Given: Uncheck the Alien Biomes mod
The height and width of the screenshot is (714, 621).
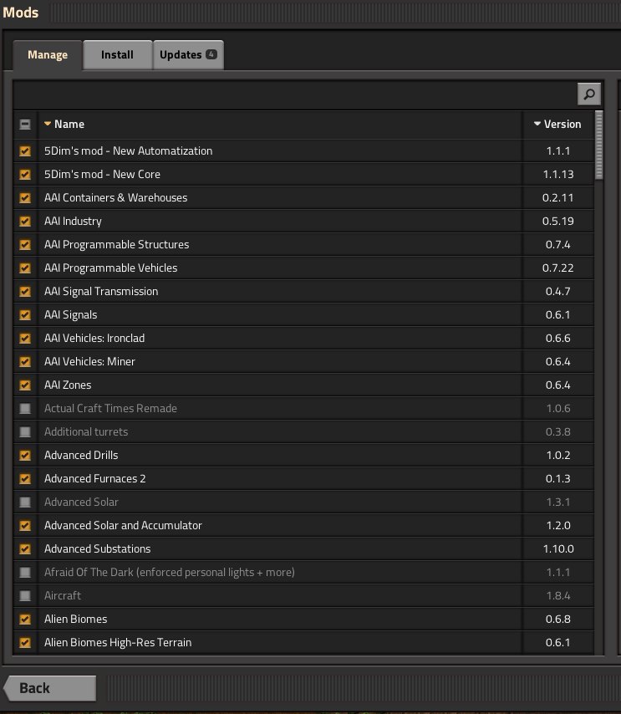Looking at the screenshot, I should pyautogui.click(x=25, y=620).
